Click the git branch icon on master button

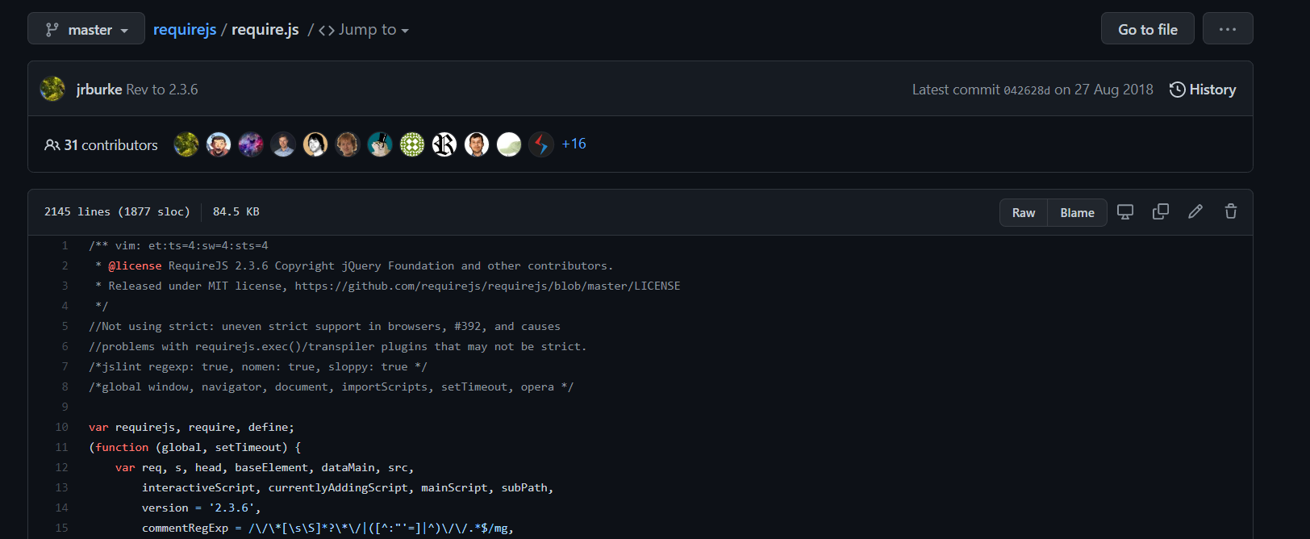[x=52, y=30]
